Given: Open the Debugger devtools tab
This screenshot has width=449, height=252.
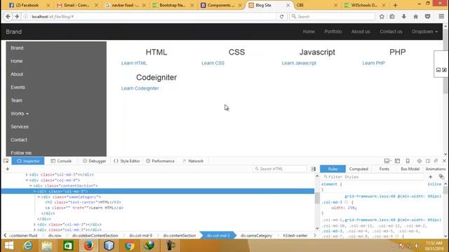Looking at the screenshot, I should [94, 161].
